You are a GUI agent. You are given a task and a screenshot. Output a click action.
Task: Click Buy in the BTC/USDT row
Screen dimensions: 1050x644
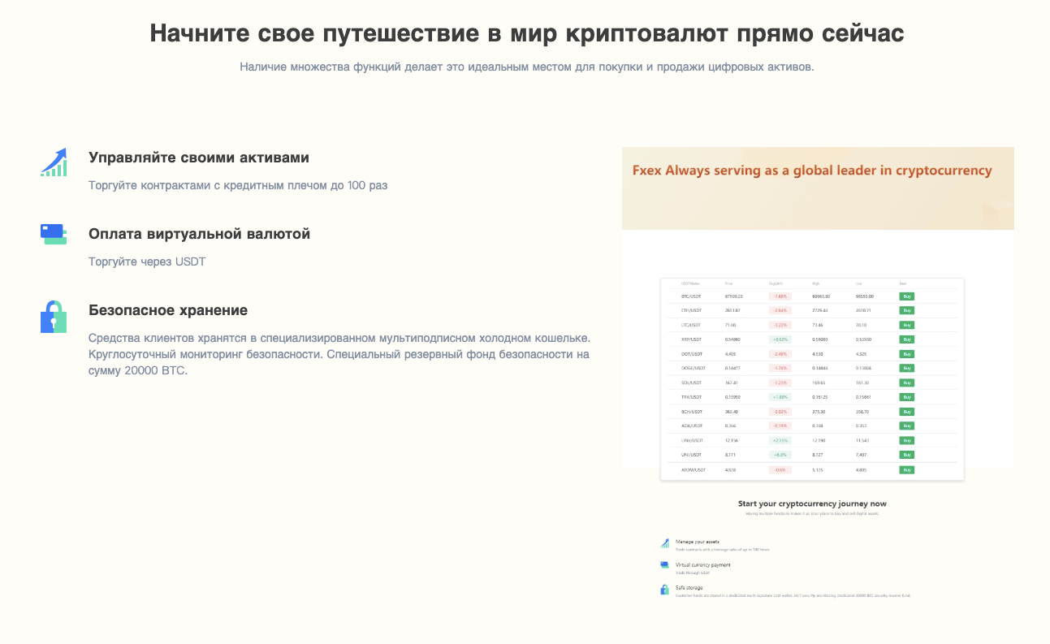pyautogui.click(x=907, y=296)
